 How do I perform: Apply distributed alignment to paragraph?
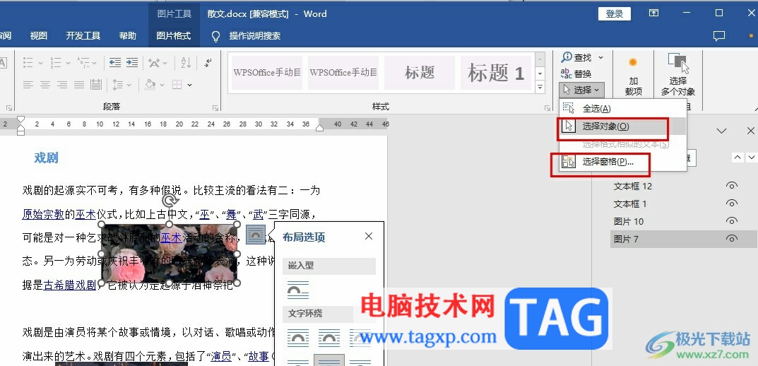click(96, 85)
